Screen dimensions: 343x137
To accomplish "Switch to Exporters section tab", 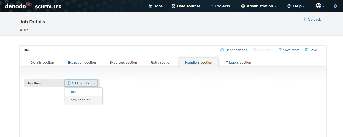I will pyautogui.click(x=123, y=62).
